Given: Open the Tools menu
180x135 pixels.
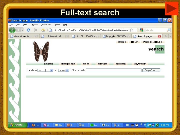Looking at the screenshot, I should [x=57, y=24].
